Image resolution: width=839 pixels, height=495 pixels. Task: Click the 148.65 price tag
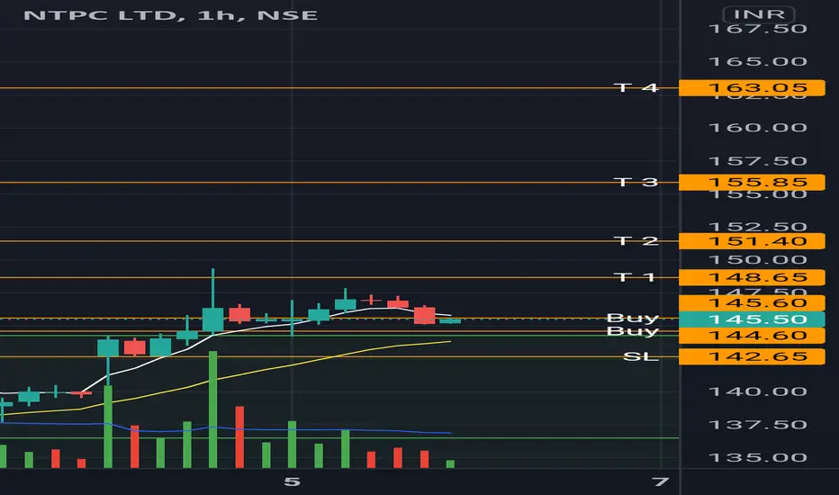[x=752, y=278]
